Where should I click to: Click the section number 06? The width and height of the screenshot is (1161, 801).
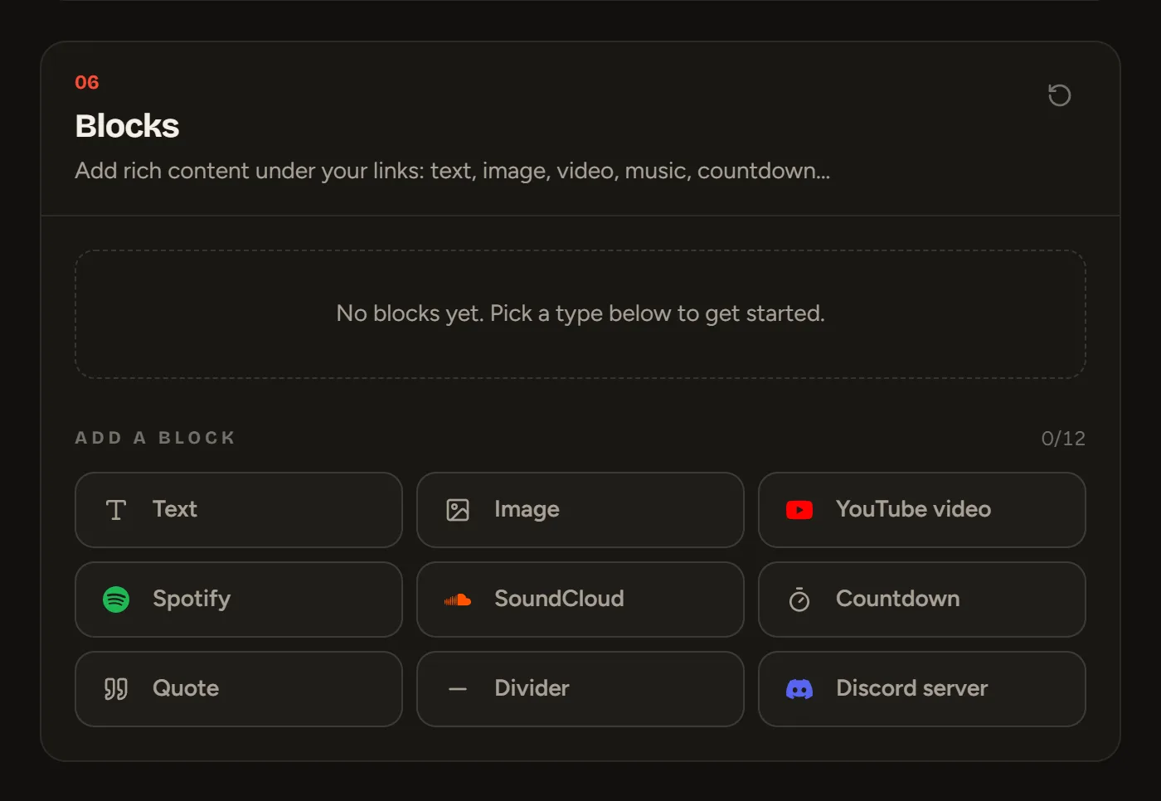click(x=87, y=82)
